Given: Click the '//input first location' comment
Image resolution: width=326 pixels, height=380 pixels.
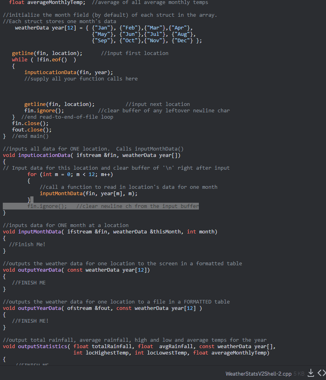Looking at the screenshot, I should (135, 53).
